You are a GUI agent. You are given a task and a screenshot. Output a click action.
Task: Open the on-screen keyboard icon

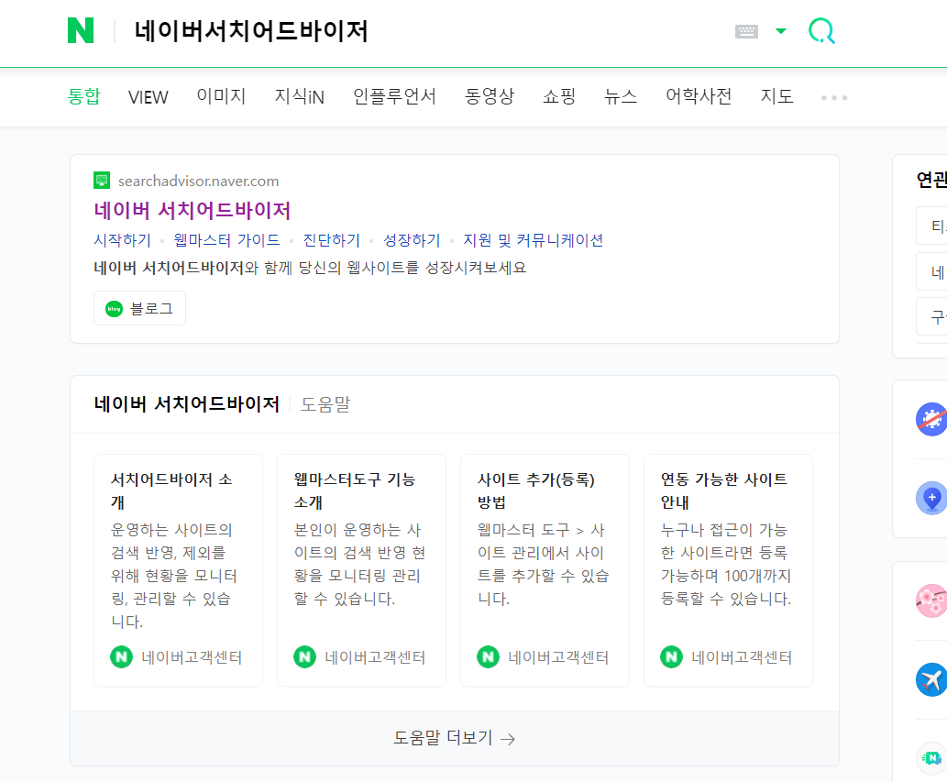746,31
